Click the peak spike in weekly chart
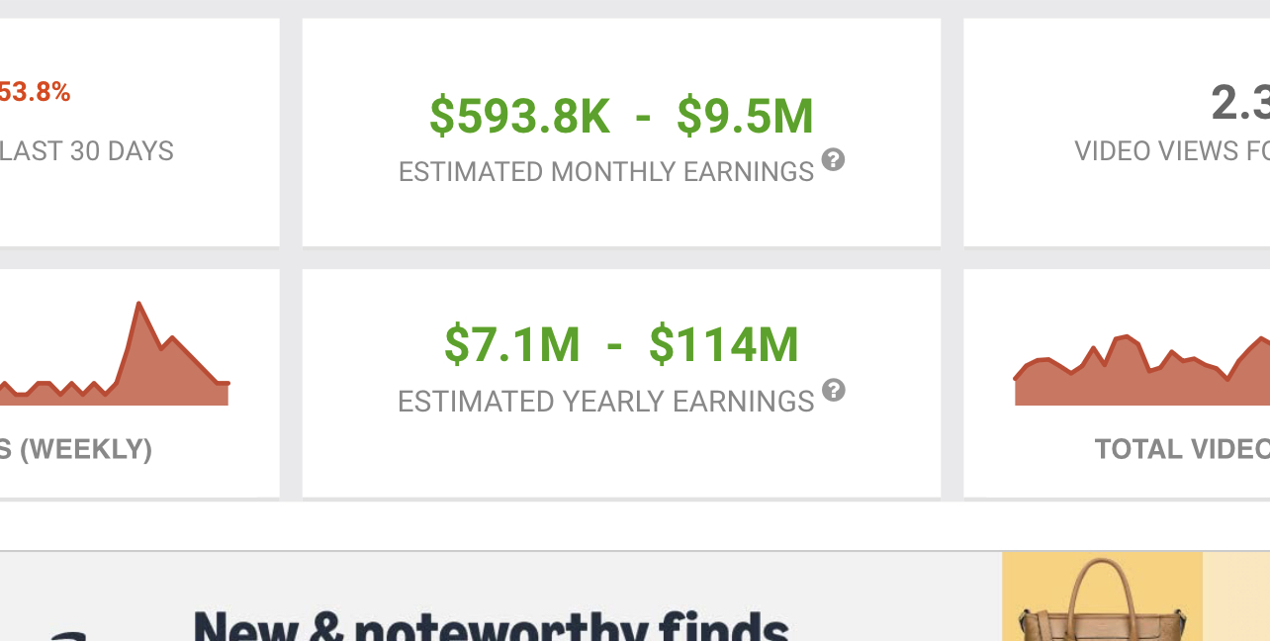 (139, 306)
